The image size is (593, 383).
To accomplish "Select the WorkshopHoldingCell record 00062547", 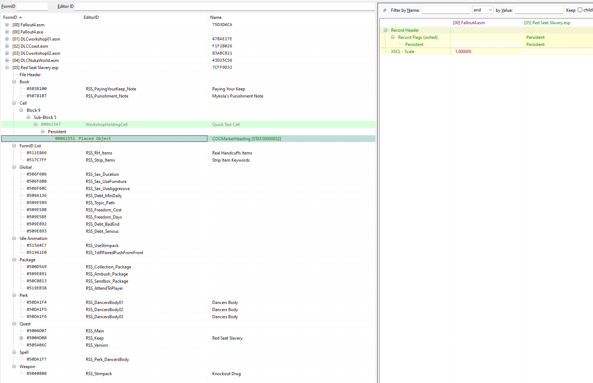I will coord(188,125).
